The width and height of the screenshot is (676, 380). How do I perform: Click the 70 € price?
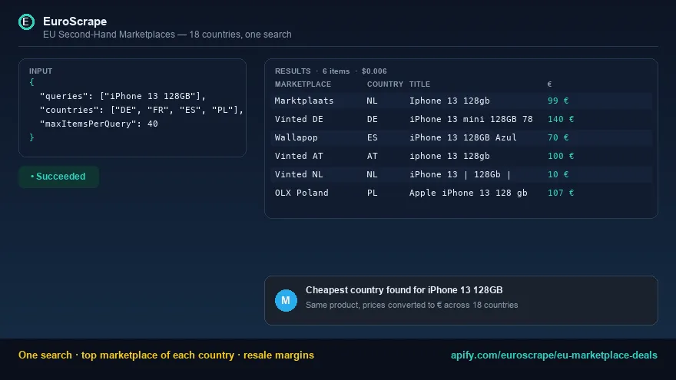(558, 138)
